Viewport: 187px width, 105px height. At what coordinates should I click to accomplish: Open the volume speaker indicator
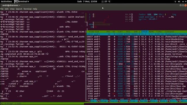(179, 2)
